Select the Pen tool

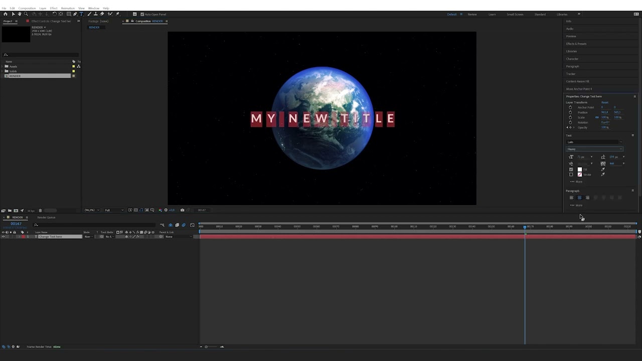[x=75, y=14]
